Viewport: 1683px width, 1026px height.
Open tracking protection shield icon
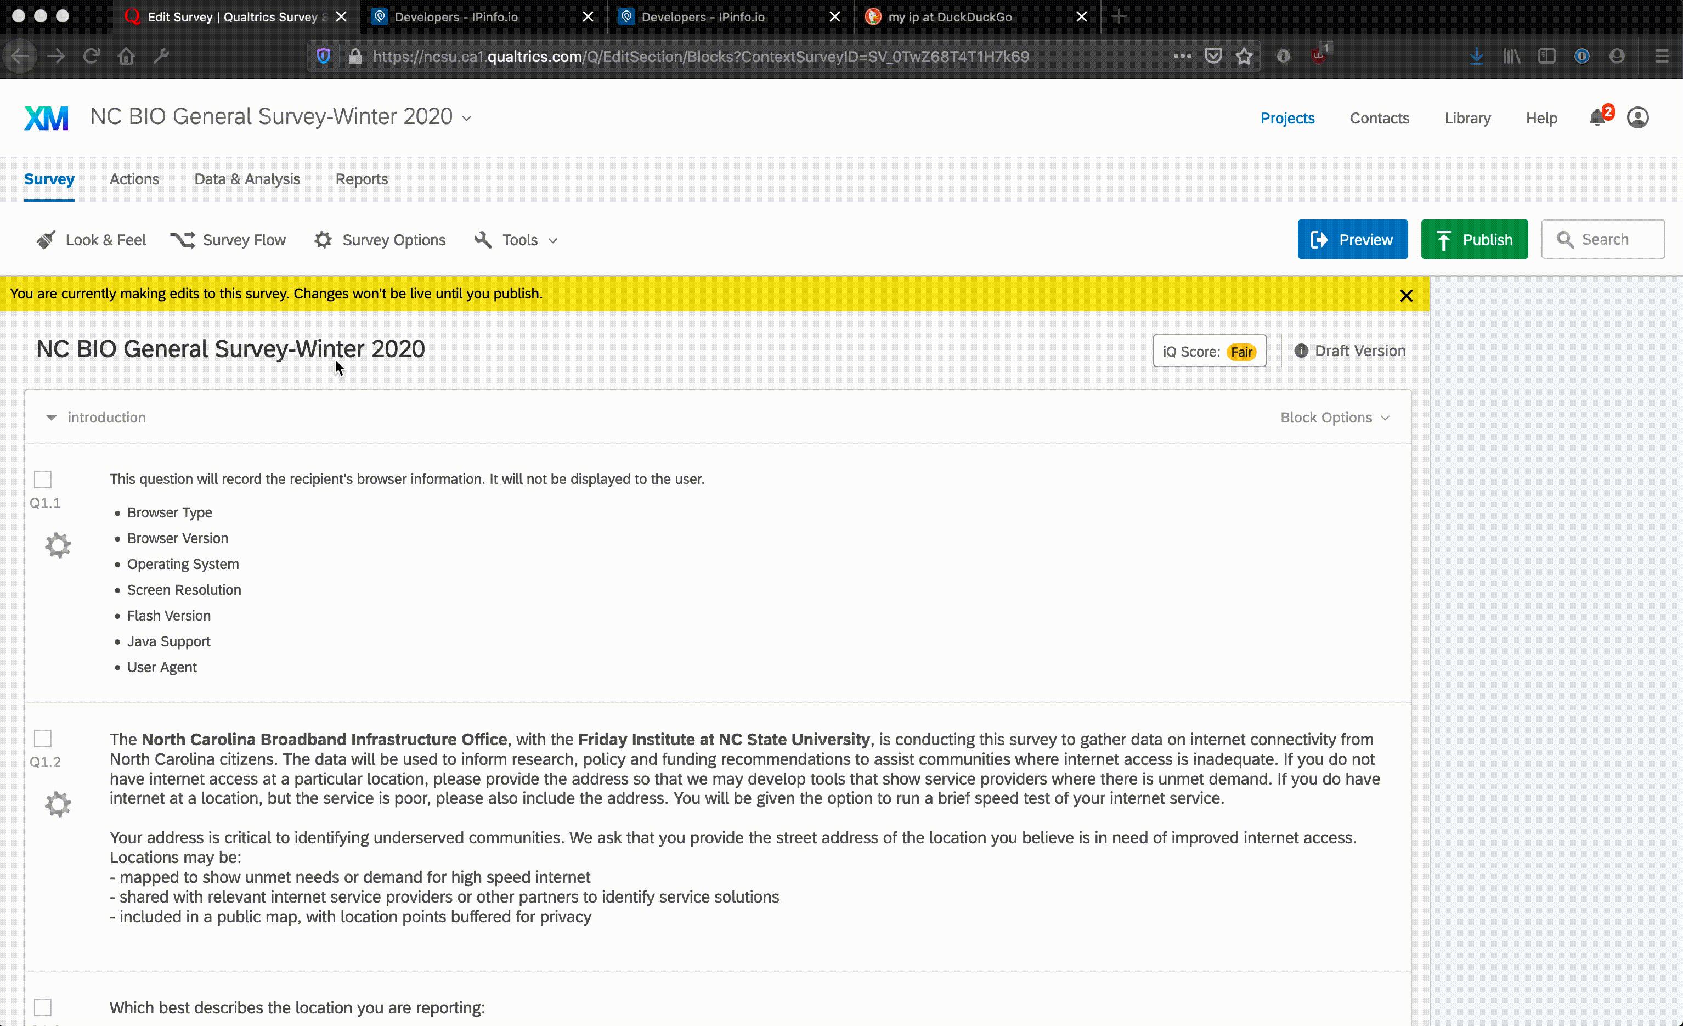323,56
